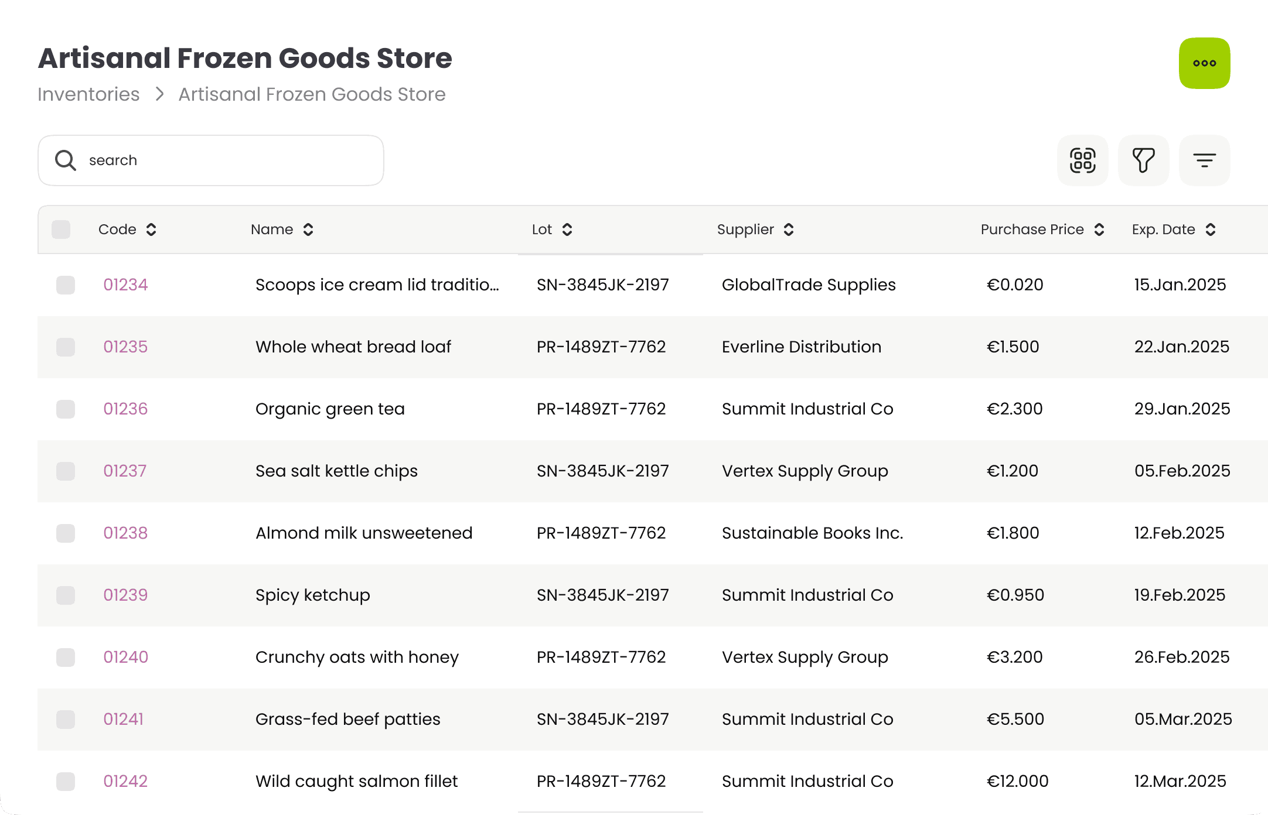Screen dimensions: 1268x815
Task: Open the sort lines icon
Action: click(x=1204, y=160)
